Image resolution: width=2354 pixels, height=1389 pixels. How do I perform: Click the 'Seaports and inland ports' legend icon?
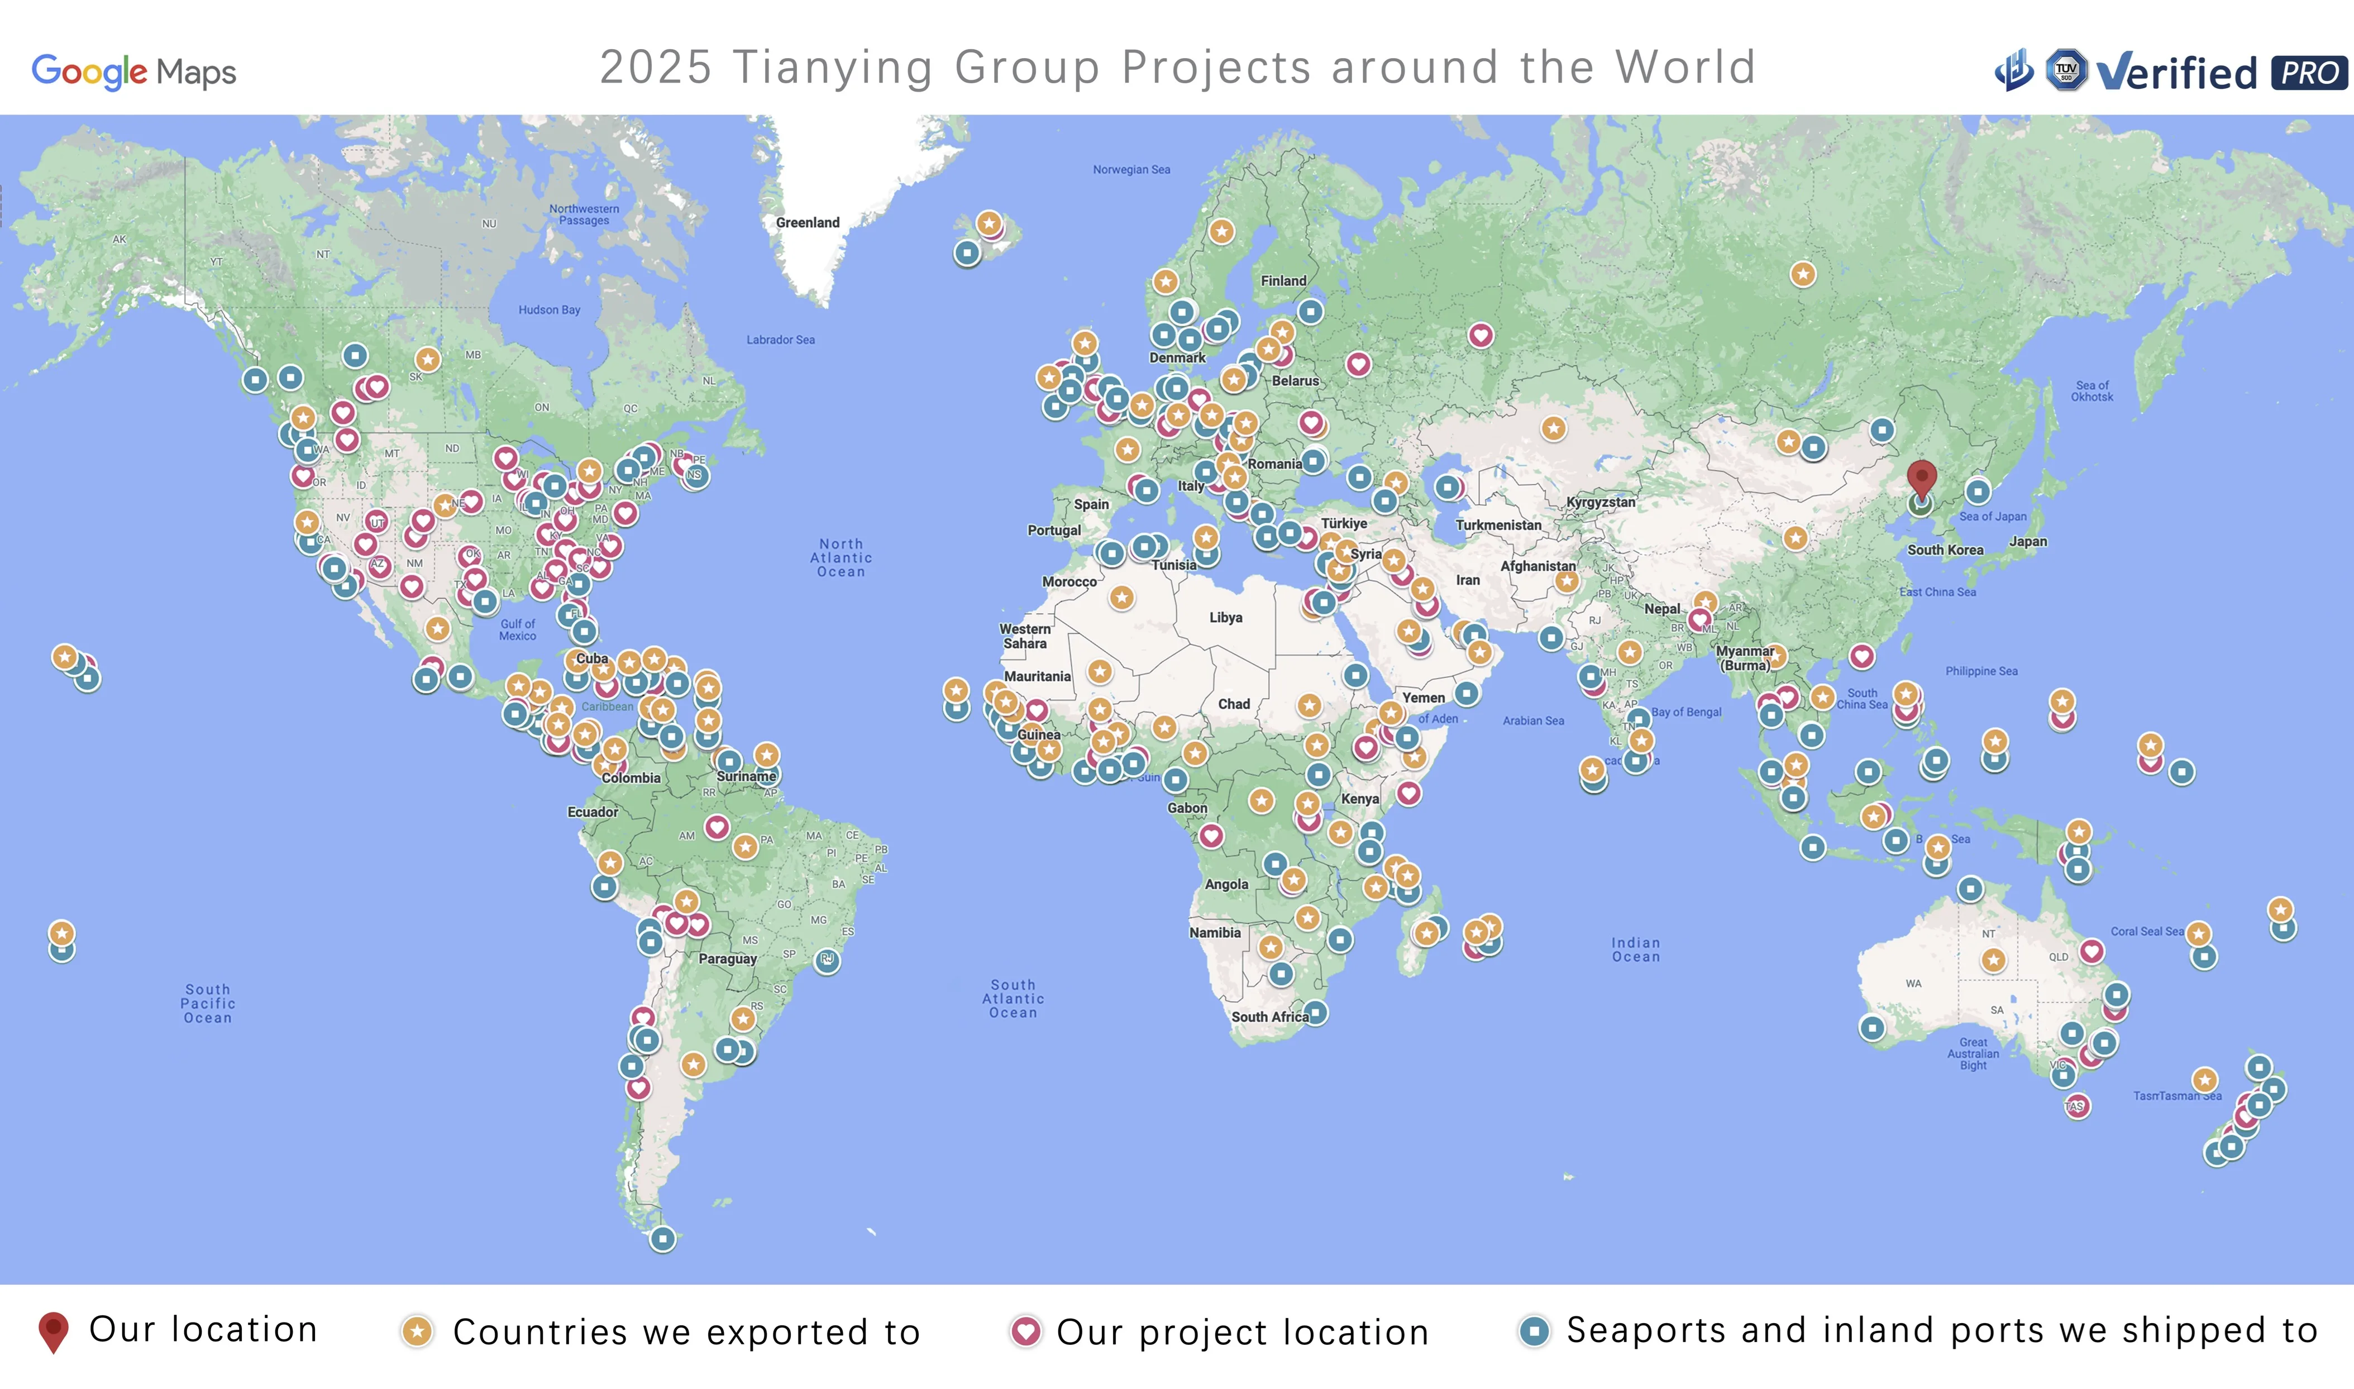1534,1331
